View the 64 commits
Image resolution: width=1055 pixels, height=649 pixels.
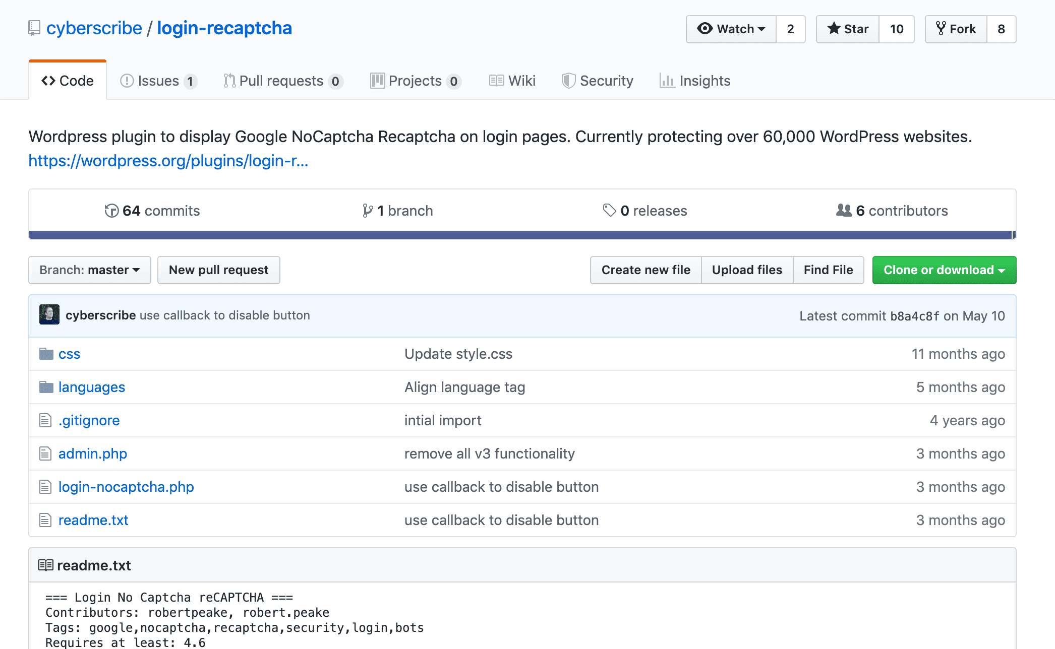point(152,211)
